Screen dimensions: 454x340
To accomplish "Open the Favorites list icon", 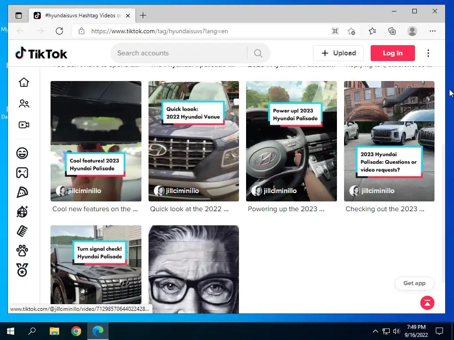I will (x=372, y=31).
